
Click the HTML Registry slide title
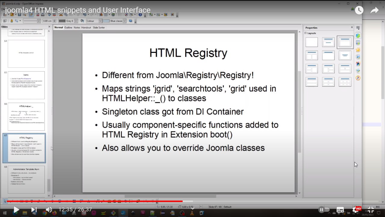[x=188, y=53]
